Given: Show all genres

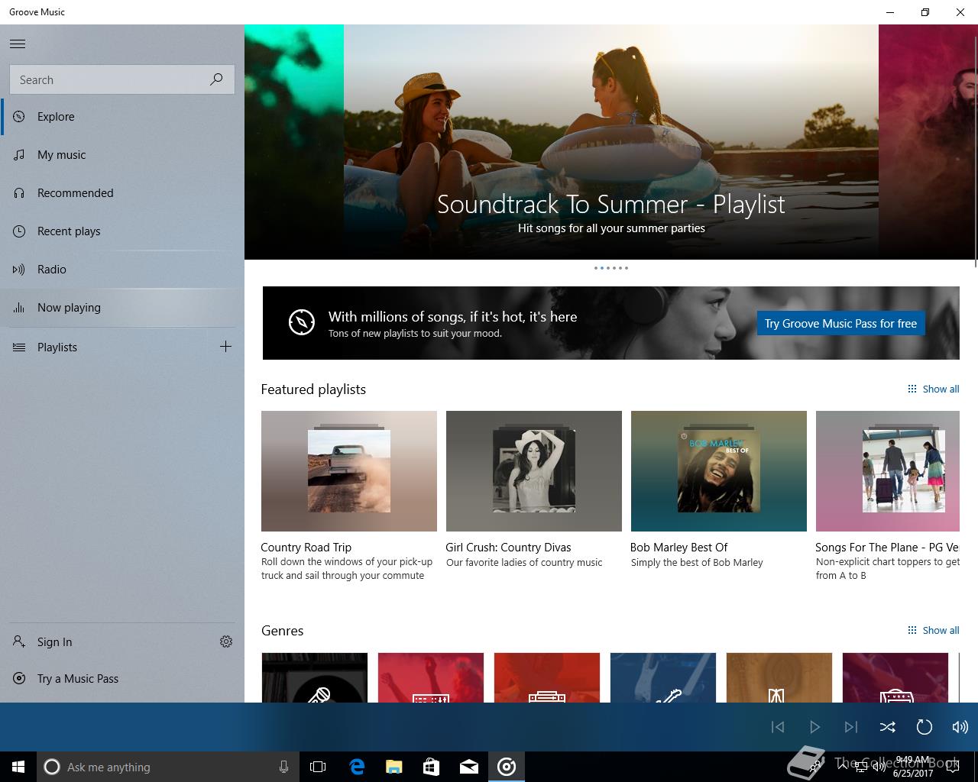Looking at the screenshot, I should point(933,631).
